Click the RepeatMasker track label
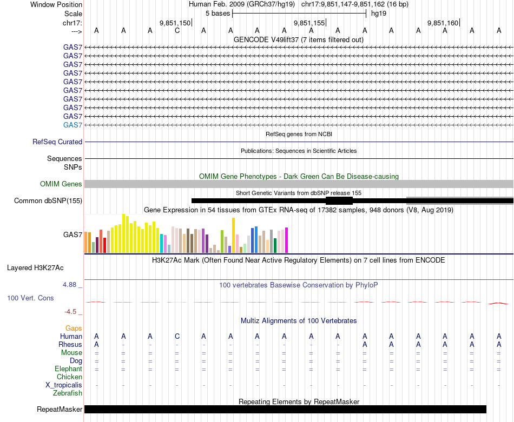This screenshot has height=422, width=514. (x=60, y=410)
